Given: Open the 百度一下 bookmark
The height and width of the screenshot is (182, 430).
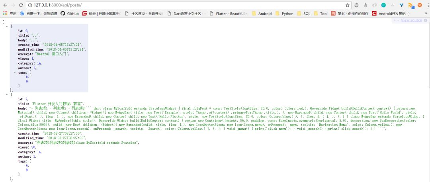Looking at the screenshot, I should click(39, 14).
